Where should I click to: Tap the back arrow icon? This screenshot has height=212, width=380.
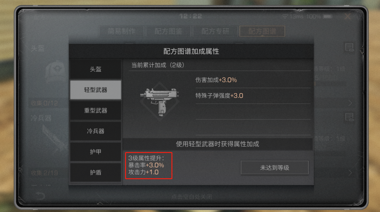point(40,195)
